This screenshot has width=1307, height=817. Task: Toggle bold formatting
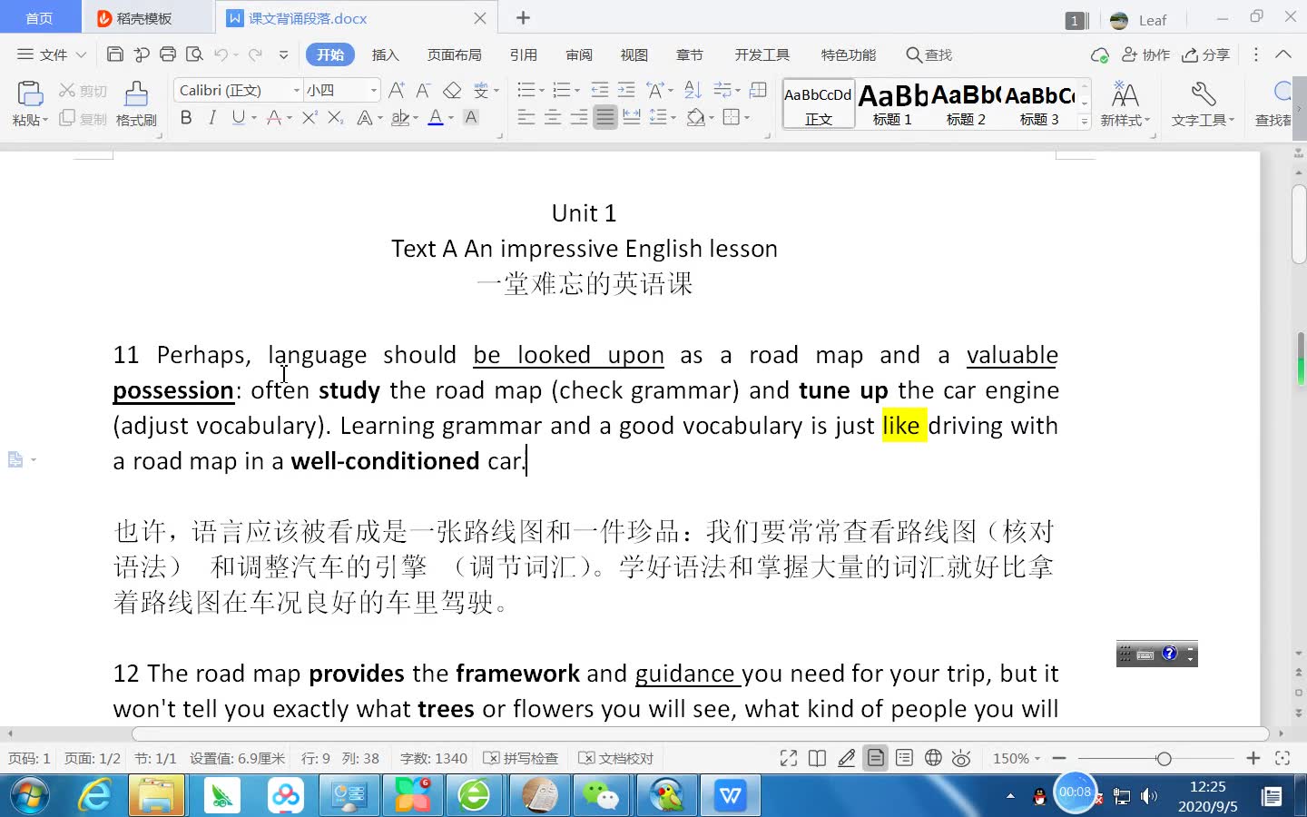186,117
